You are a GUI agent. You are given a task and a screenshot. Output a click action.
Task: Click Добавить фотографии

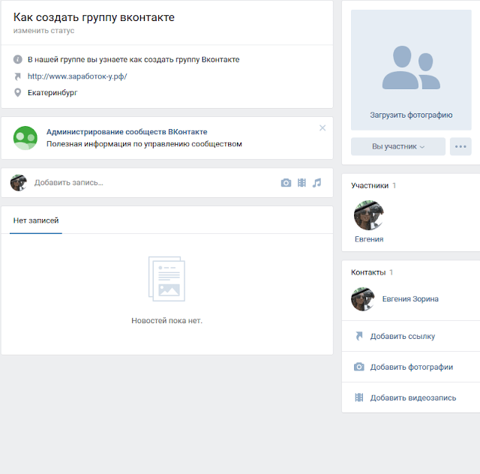click(412, 367)
